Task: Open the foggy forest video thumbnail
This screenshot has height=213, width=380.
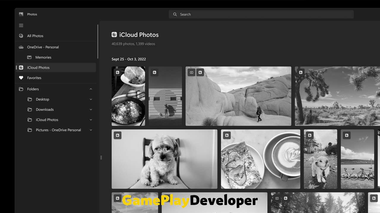Action: point(318,203)
